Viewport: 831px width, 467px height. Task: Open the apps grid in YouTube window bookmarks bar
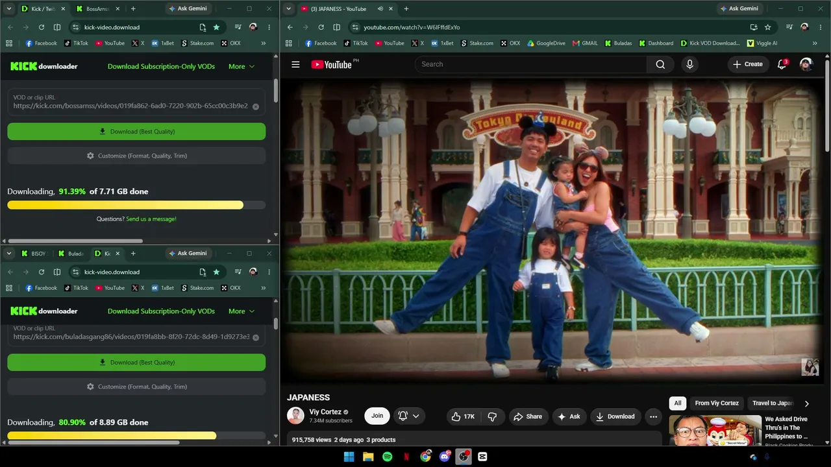pos(289,43)
